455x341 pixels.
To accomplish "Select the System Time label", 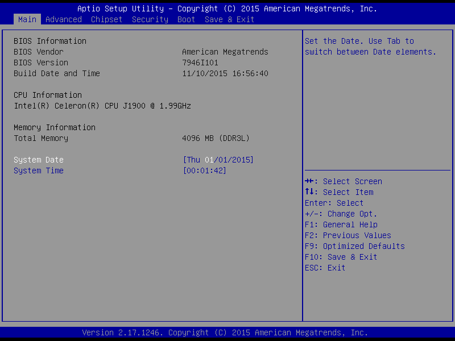I will tap(39, 170).
